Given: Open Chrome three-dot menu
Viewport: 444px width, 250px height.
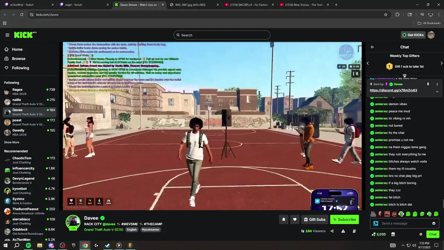Looking at the screenshot, I should pyautogui.click(x=439, y=15).
